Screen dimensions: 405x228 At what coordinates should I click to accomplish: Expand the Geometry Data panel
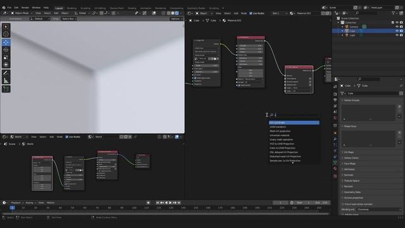coord(352,193)
